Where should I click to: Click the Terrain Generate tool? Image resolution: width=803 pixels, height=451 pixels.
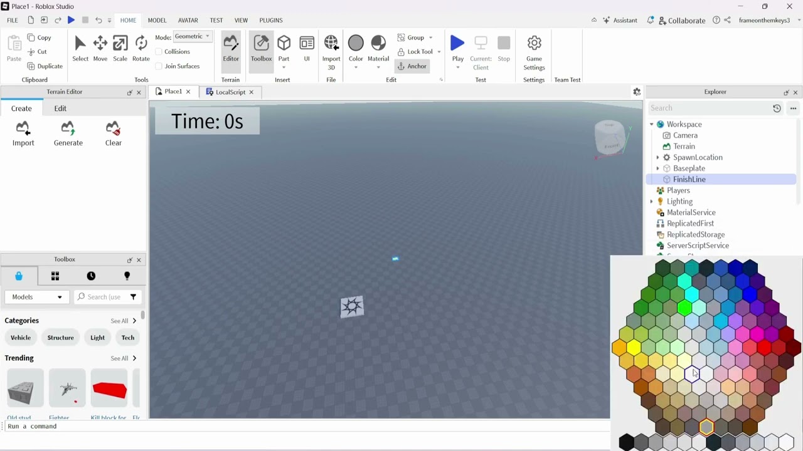[x=68, y=134]
